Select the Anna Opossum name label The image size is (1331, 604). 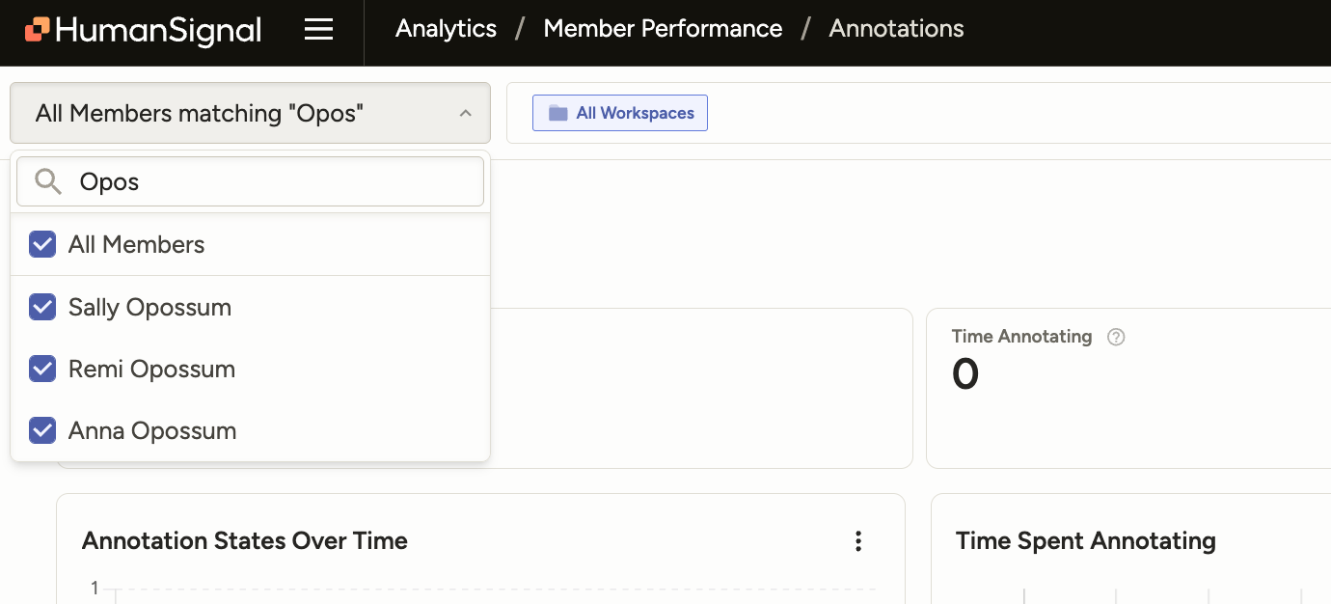point(152,430)
